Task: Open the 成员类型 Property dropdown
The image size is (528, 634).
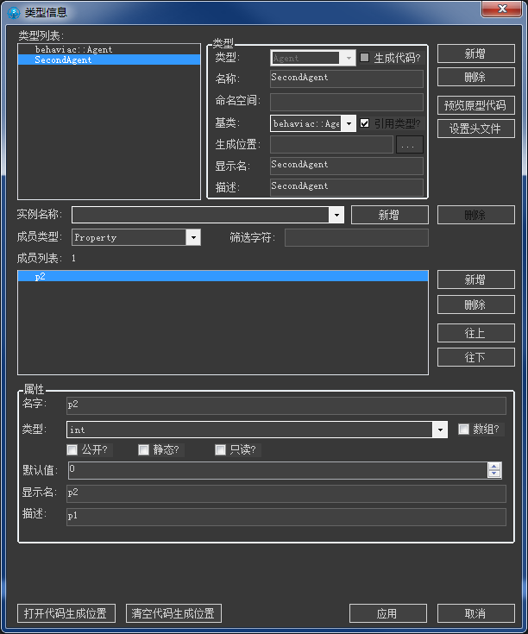Action: [193, 237]
